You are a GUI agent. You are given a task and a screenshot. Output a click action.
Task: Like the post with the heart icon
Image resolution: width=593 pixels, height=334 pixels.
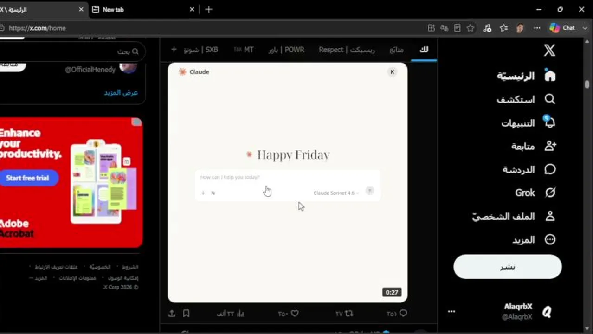pos(294,314)
